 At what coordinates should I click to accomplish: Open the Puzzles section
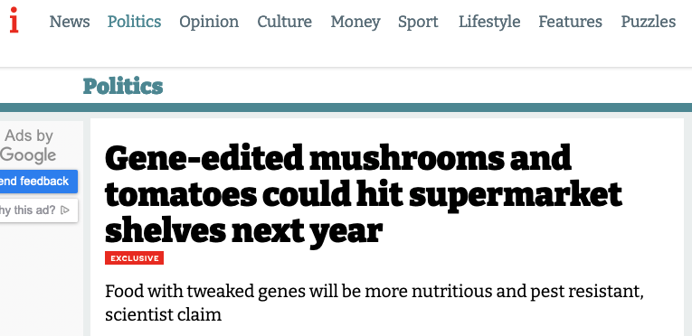(x=649, y=22)
